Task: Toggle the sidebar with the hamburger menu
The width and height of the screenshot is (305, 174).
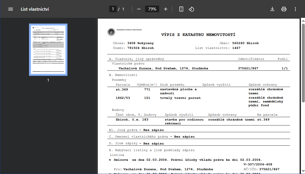Action: pos(10,9)
